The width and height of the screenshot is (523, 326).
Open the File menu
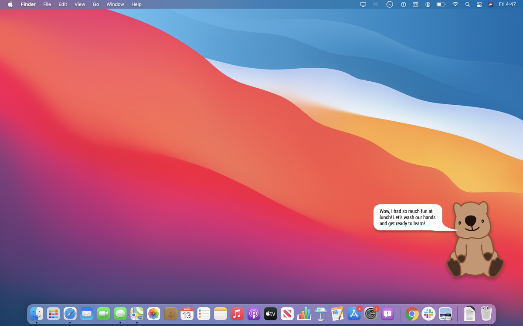[x=47, y=4]
